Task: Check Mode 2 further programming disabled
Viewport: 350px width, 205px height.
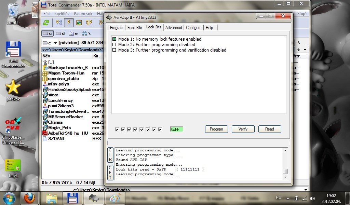Action: [x=114, y=44]
